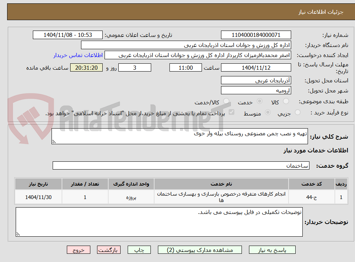Screen dimensions: 355x262
Task: Click the نام خدمت column header
Action: [x=221, y=184]
